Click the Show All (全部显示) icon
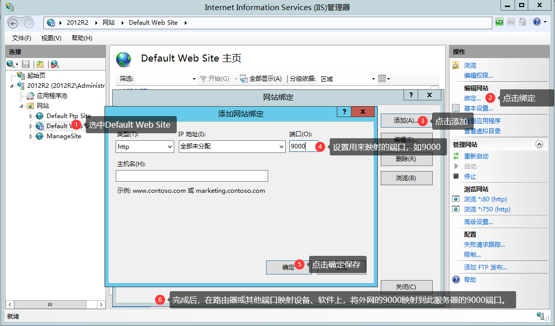The image size is (555, 326). pyautogui.click(x=244, y=79)
